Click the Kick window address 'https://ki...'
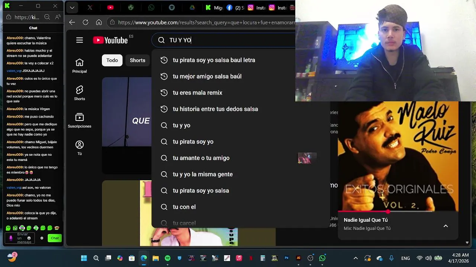The width and height of the screenshot is (476, 267). 27,17
